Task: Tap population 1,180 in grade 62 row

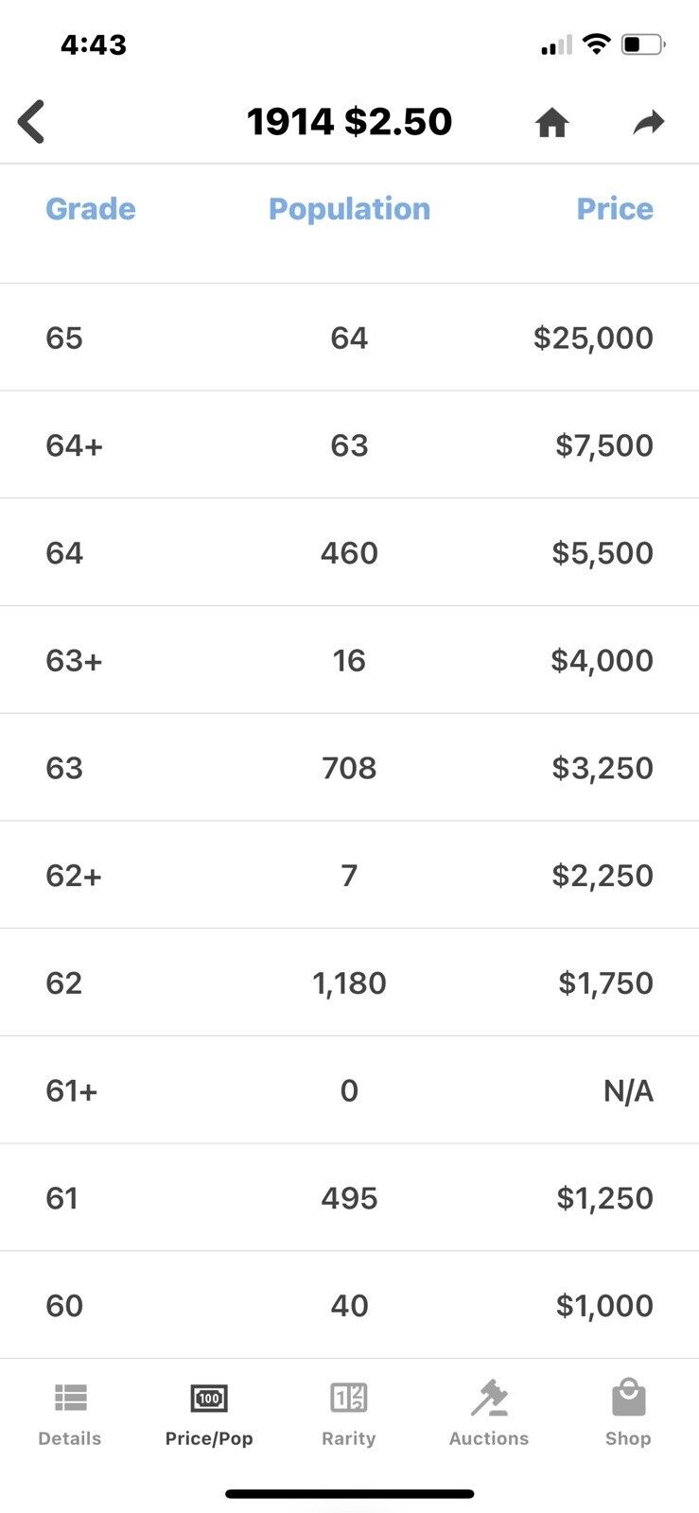Action: (x=349, y=983)
